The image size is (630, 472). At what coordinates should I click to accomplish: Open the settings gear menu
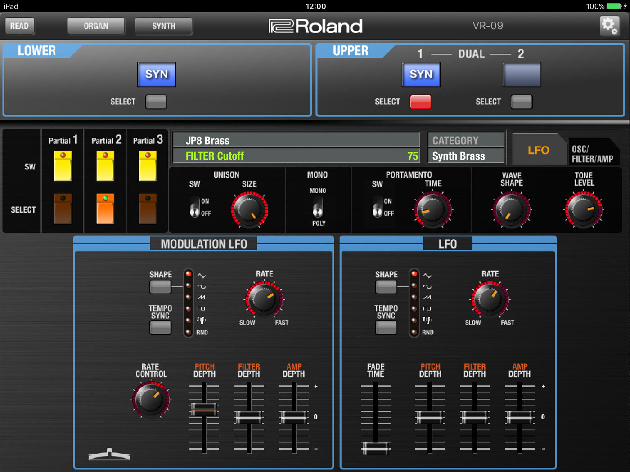609,26
